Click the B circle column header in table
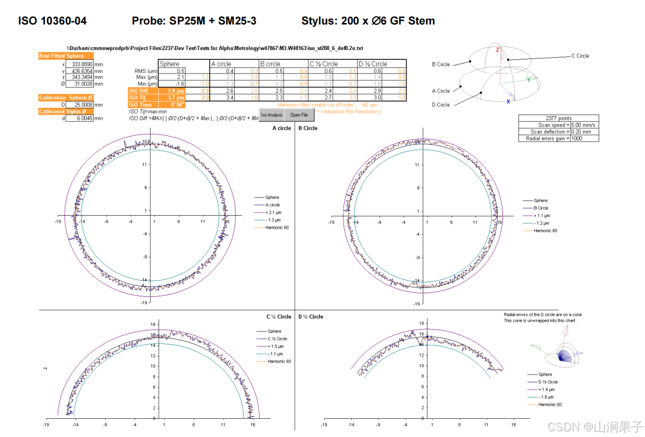This screenshot has height=437, width=645. click(x=284, y=64)
